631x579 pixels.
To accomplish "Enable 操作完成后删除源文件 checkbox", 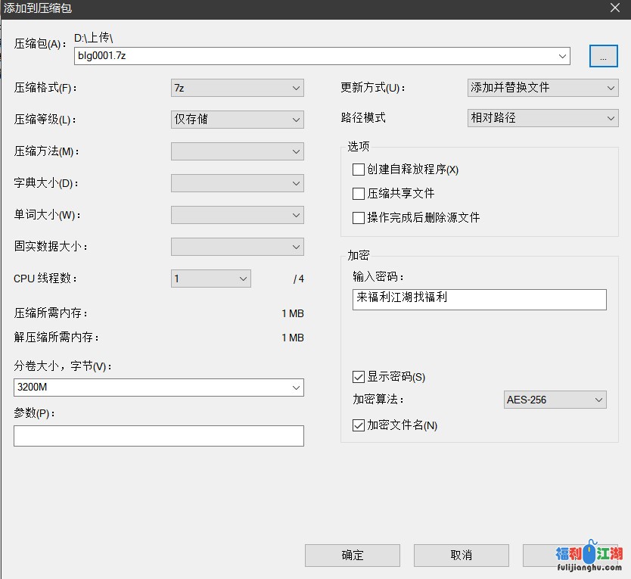I will (359, 218).
